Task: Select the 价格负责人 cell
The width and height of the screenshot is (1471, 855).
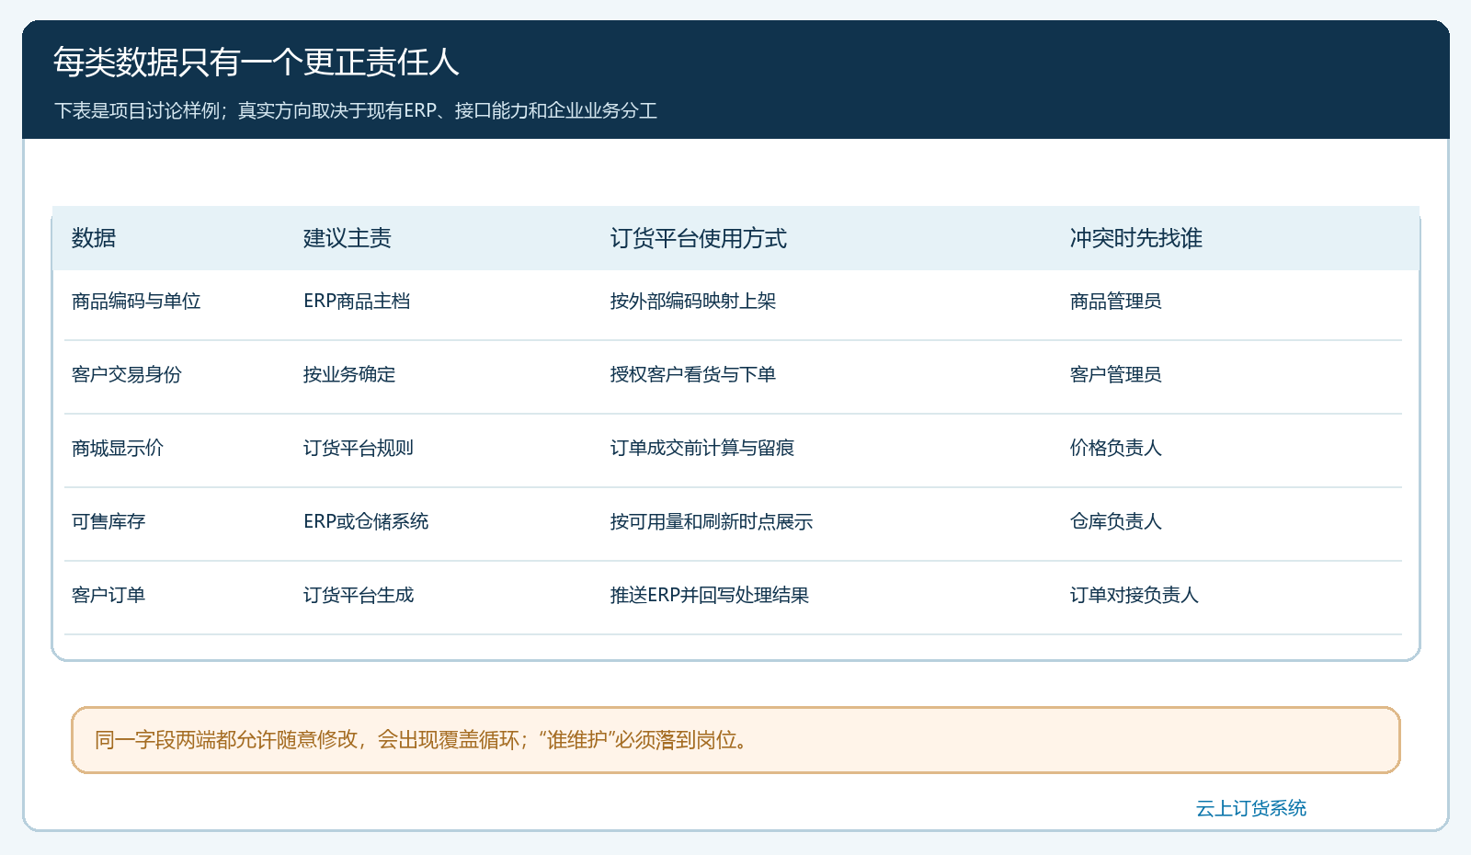Action: pos(1116,448)
